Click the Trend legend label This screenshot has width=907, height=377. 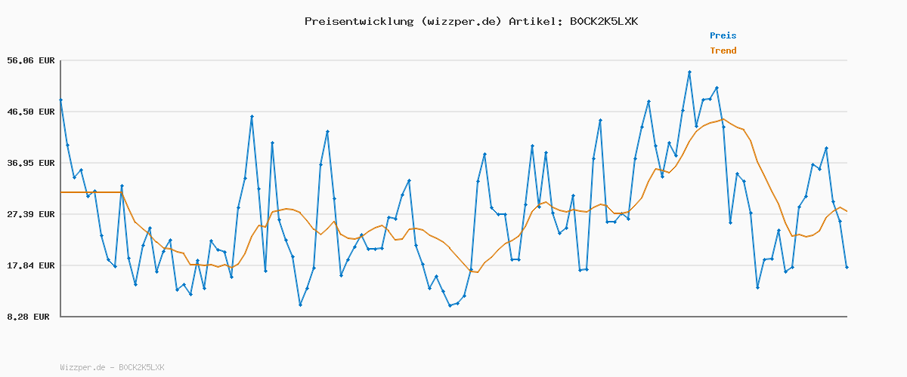tap(723, 51)
